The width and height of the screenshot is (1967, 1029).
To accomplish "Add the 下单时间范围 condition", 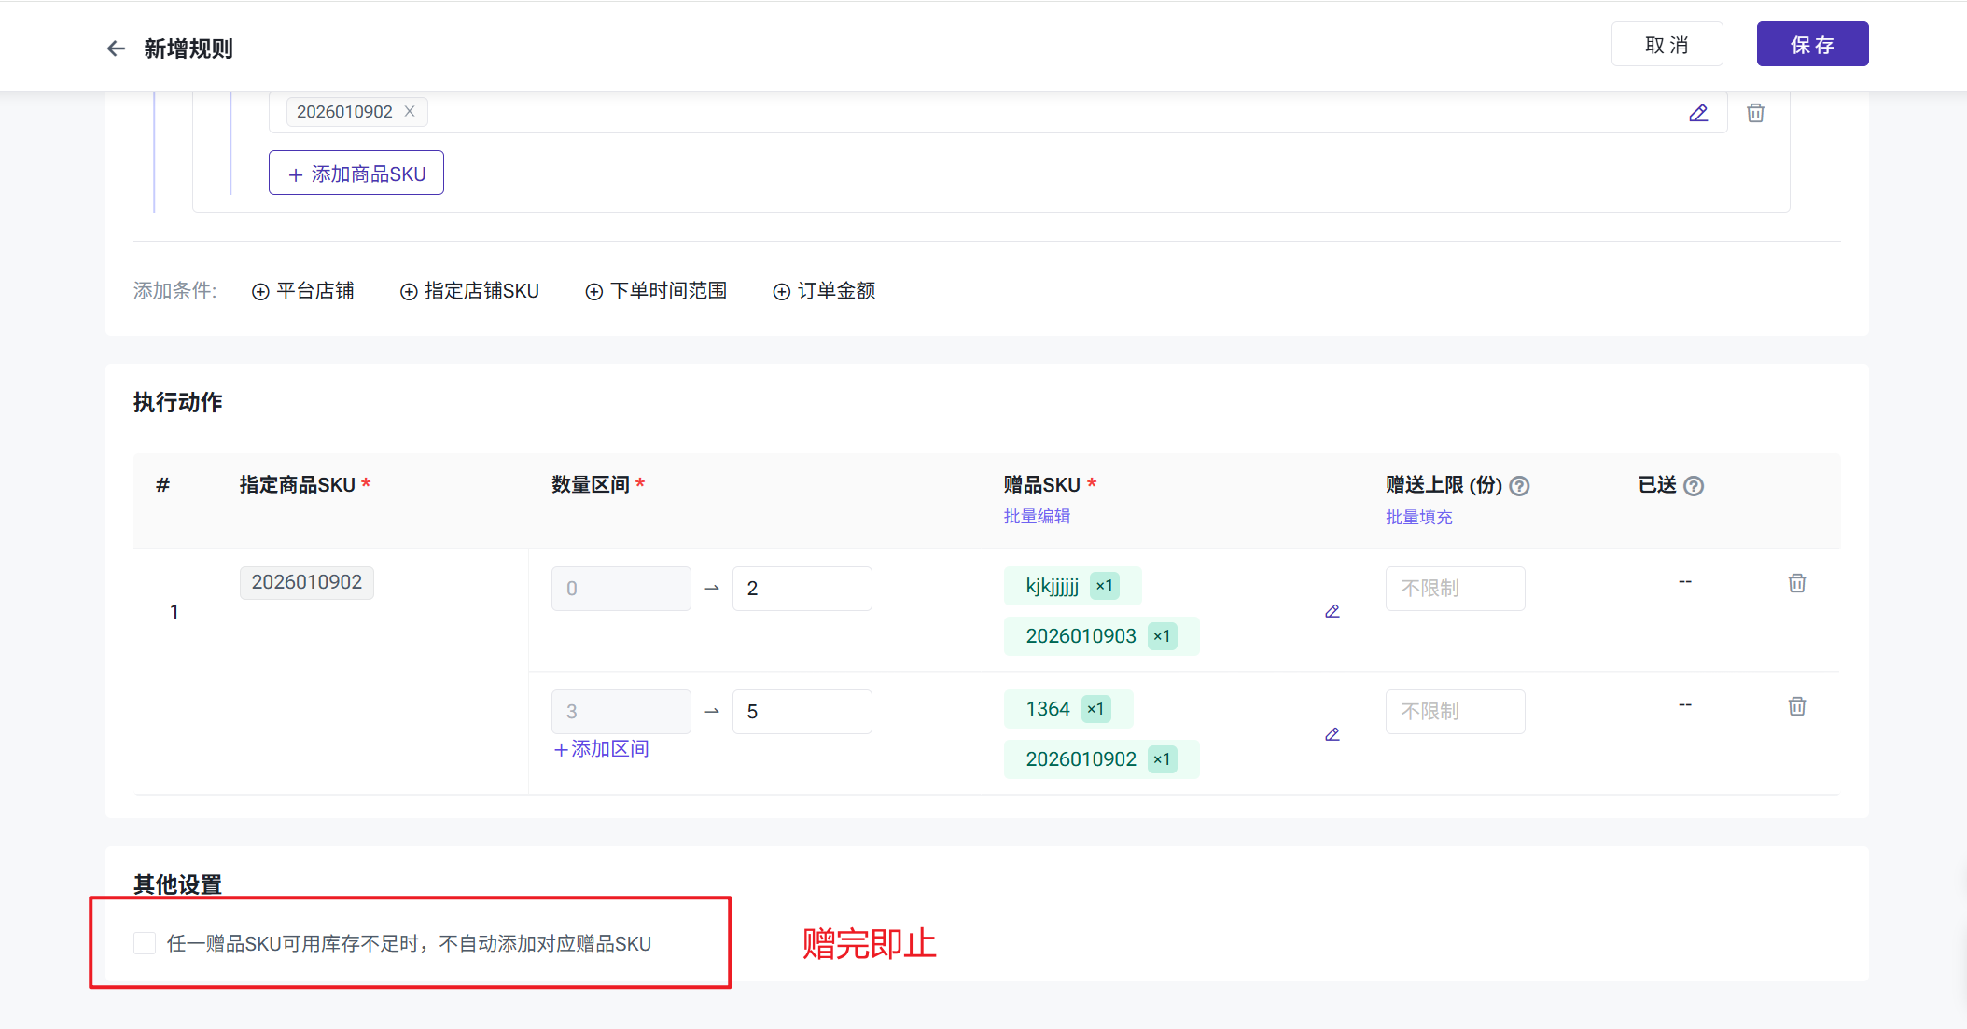I will click(656, 291).
